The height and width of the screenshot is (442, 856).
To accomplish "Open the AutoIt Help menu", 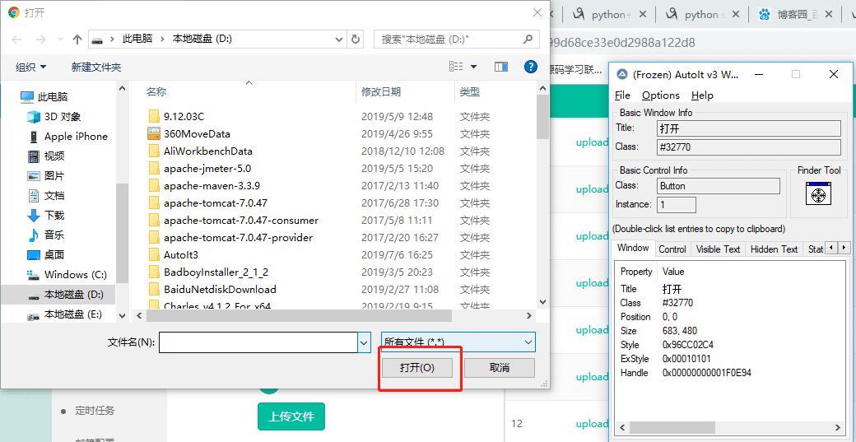I will click(x=702, y=95).
